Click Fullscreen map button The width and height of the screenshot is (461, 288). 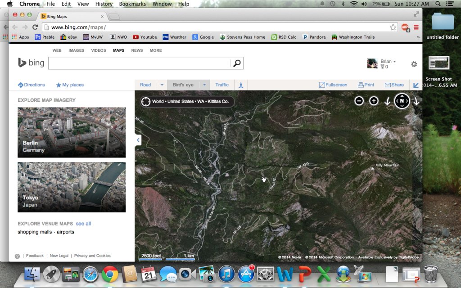(x=333, y=85)
